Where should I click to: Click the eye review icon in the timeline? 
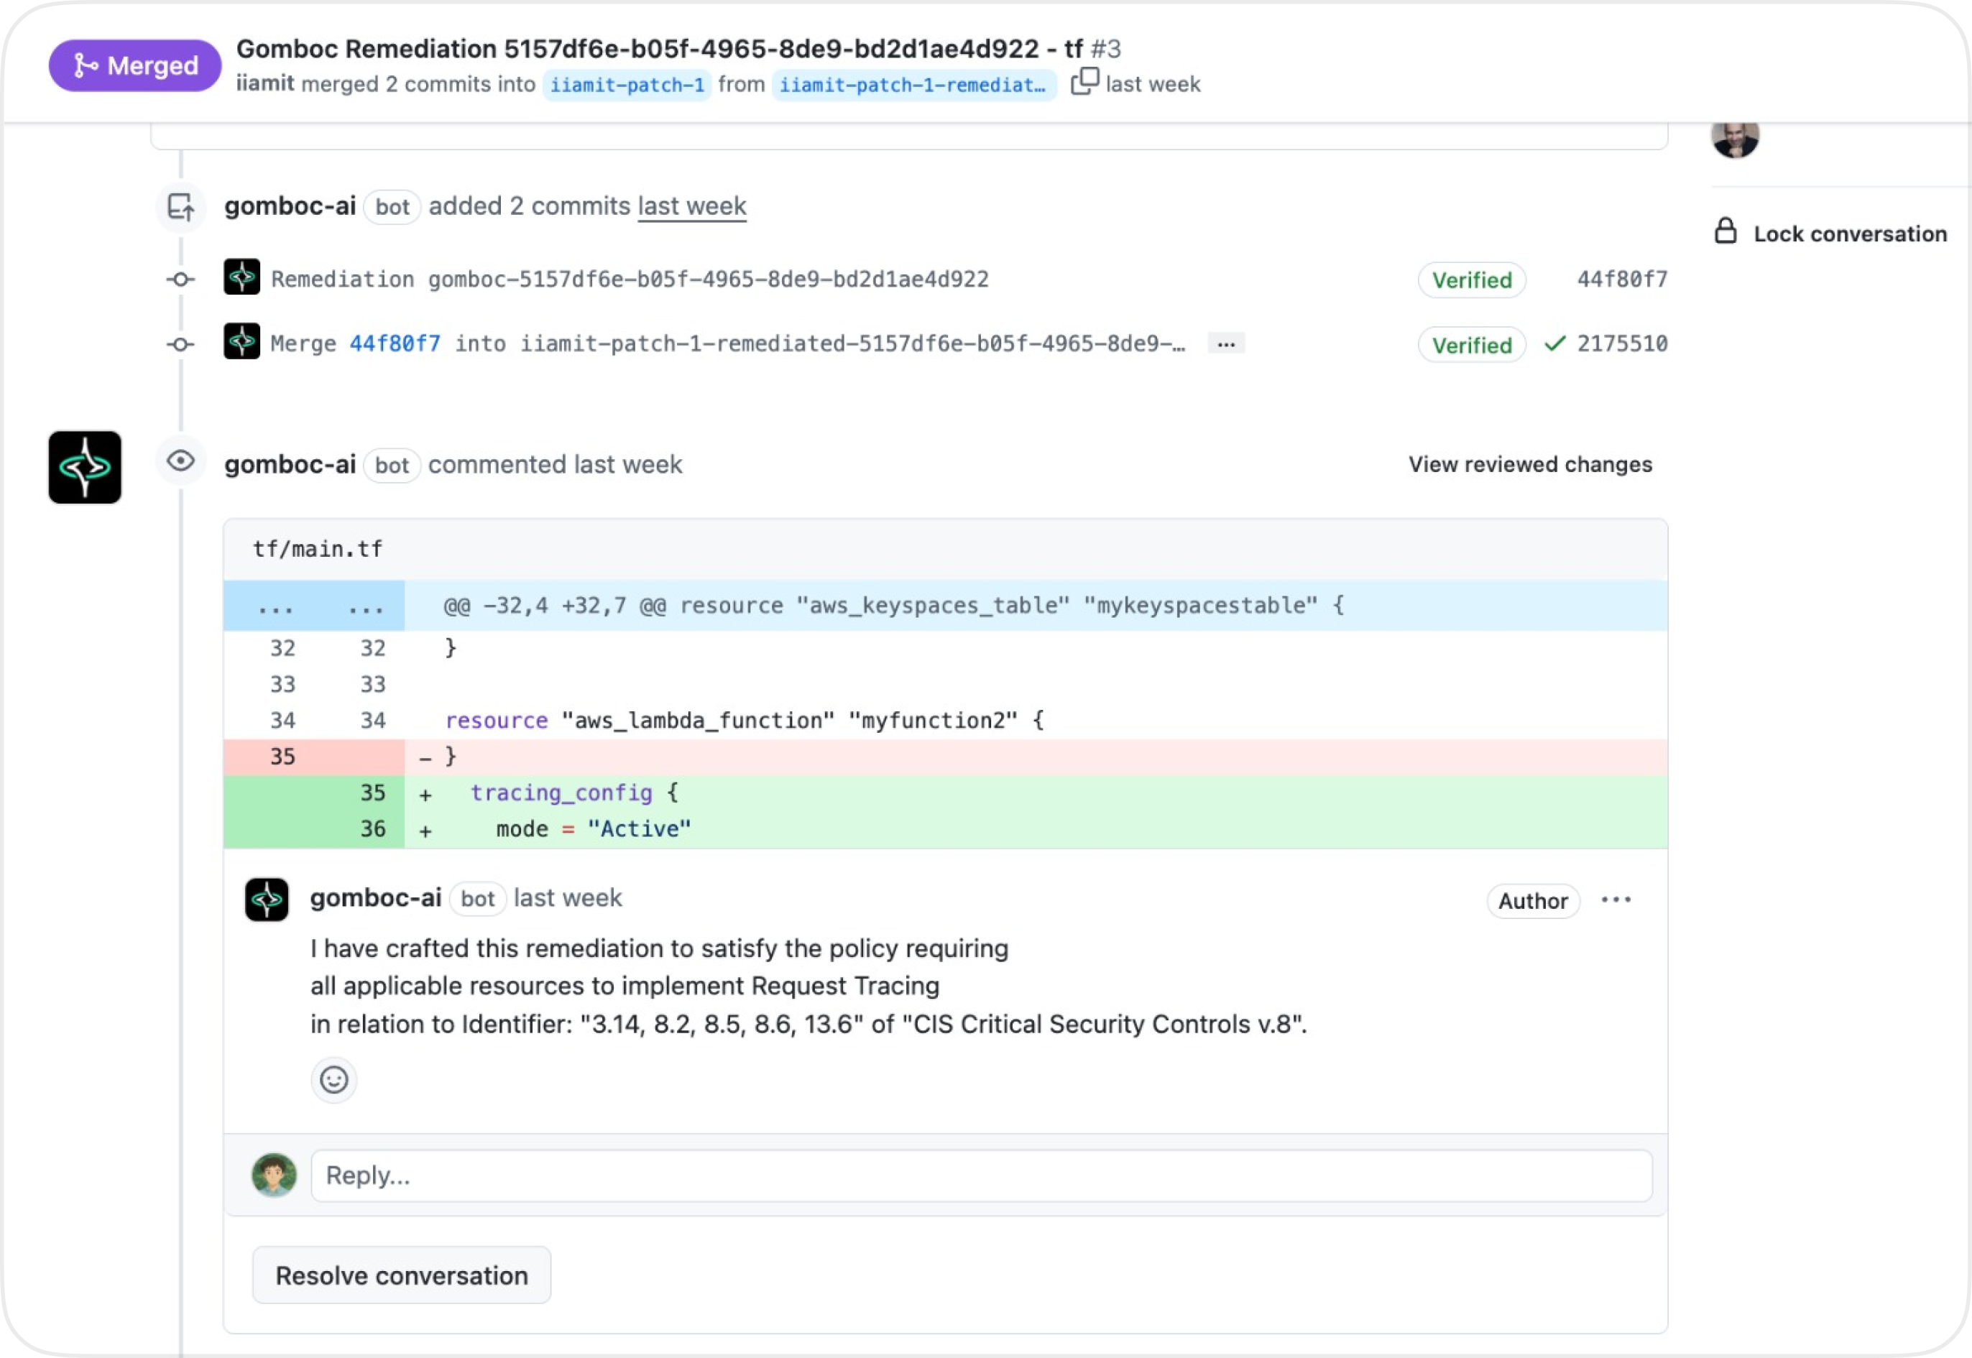(181, 461)
